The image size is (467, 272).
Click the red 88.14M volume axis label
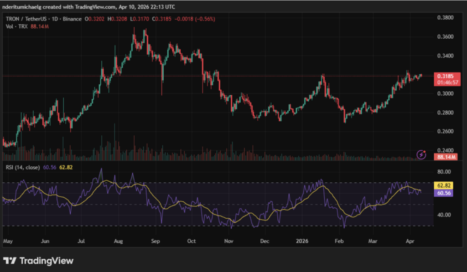coord(445,157)
